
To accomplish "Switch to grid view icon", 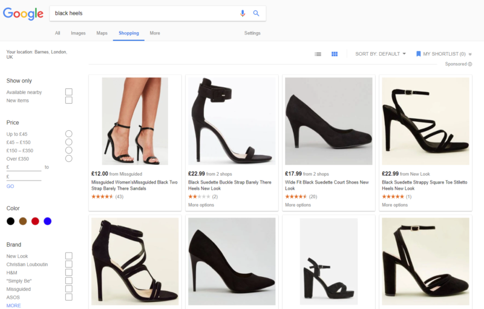I will click(334, 54).
